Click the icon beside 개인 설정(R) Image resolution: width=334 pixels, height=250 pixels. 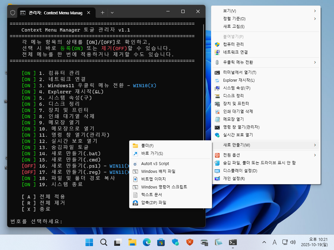(217, 179)
